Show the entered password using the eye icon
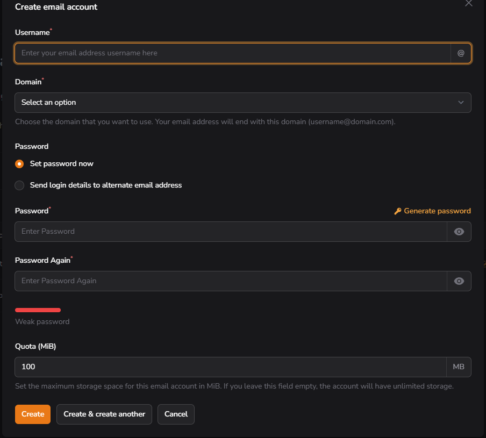 pos(459,232)
